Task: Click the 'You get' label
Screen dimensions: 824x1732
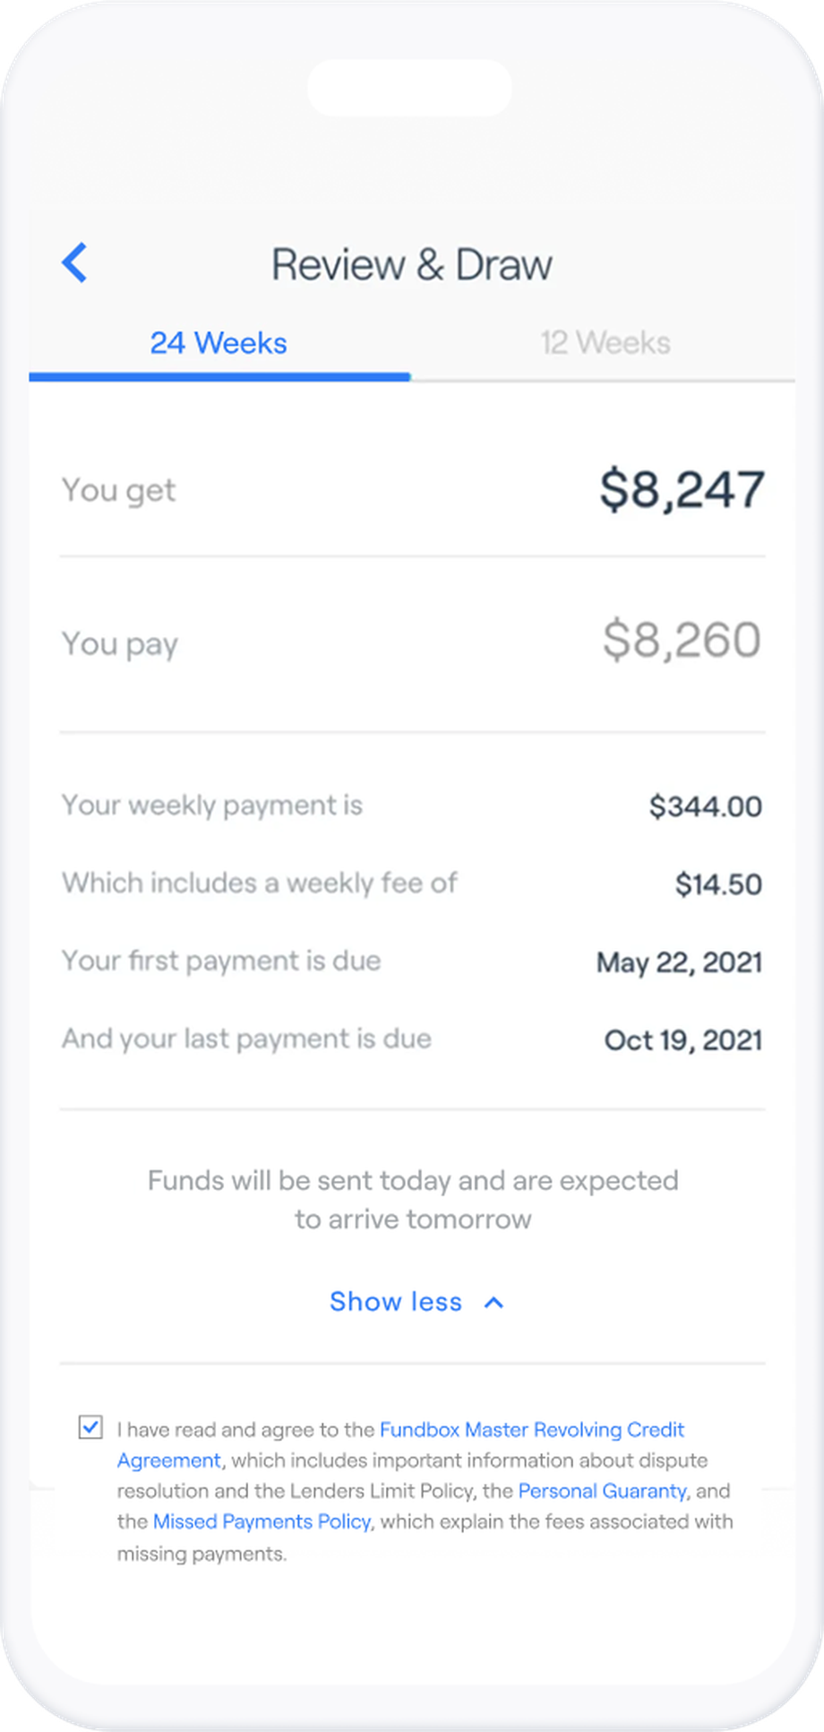Action: [x=118, y=491]
